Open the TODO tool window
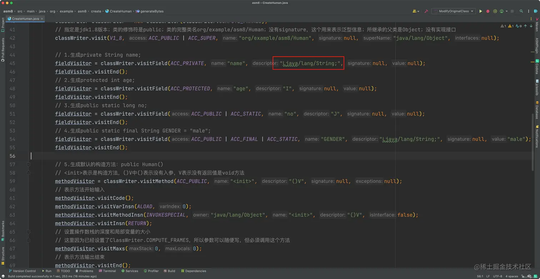 64,271
